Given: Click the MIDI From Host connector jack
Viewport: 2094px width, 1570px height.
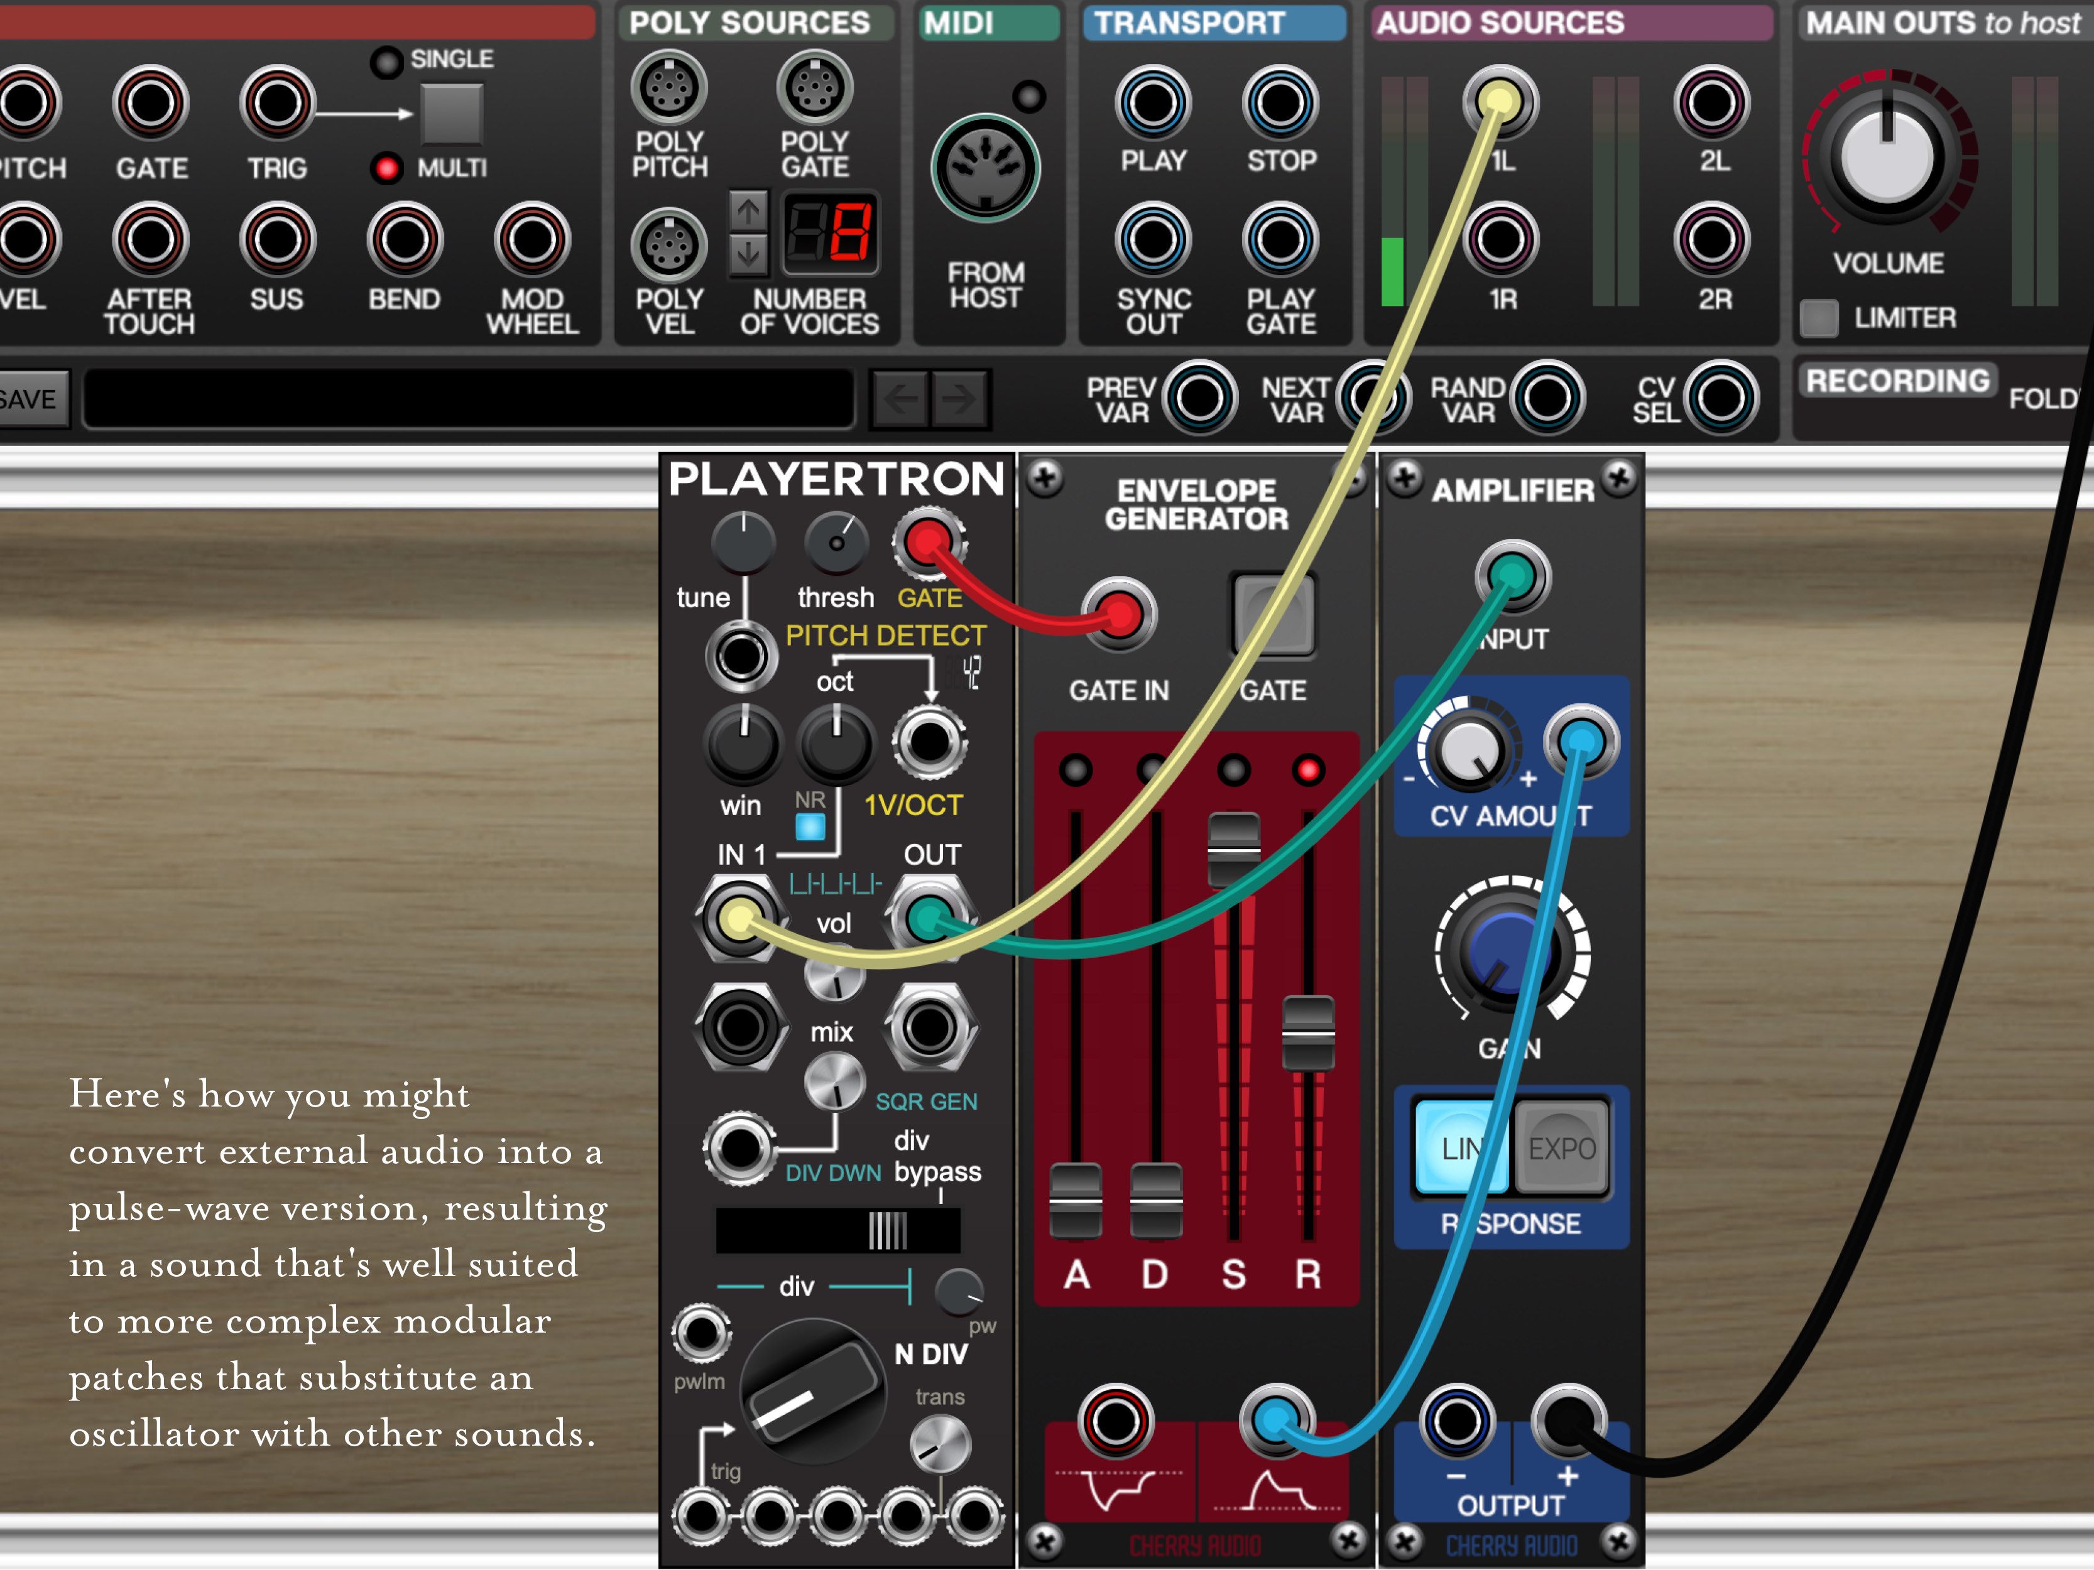Looking at the screenshot, I should pyautogui.click(x=986, y=170).
